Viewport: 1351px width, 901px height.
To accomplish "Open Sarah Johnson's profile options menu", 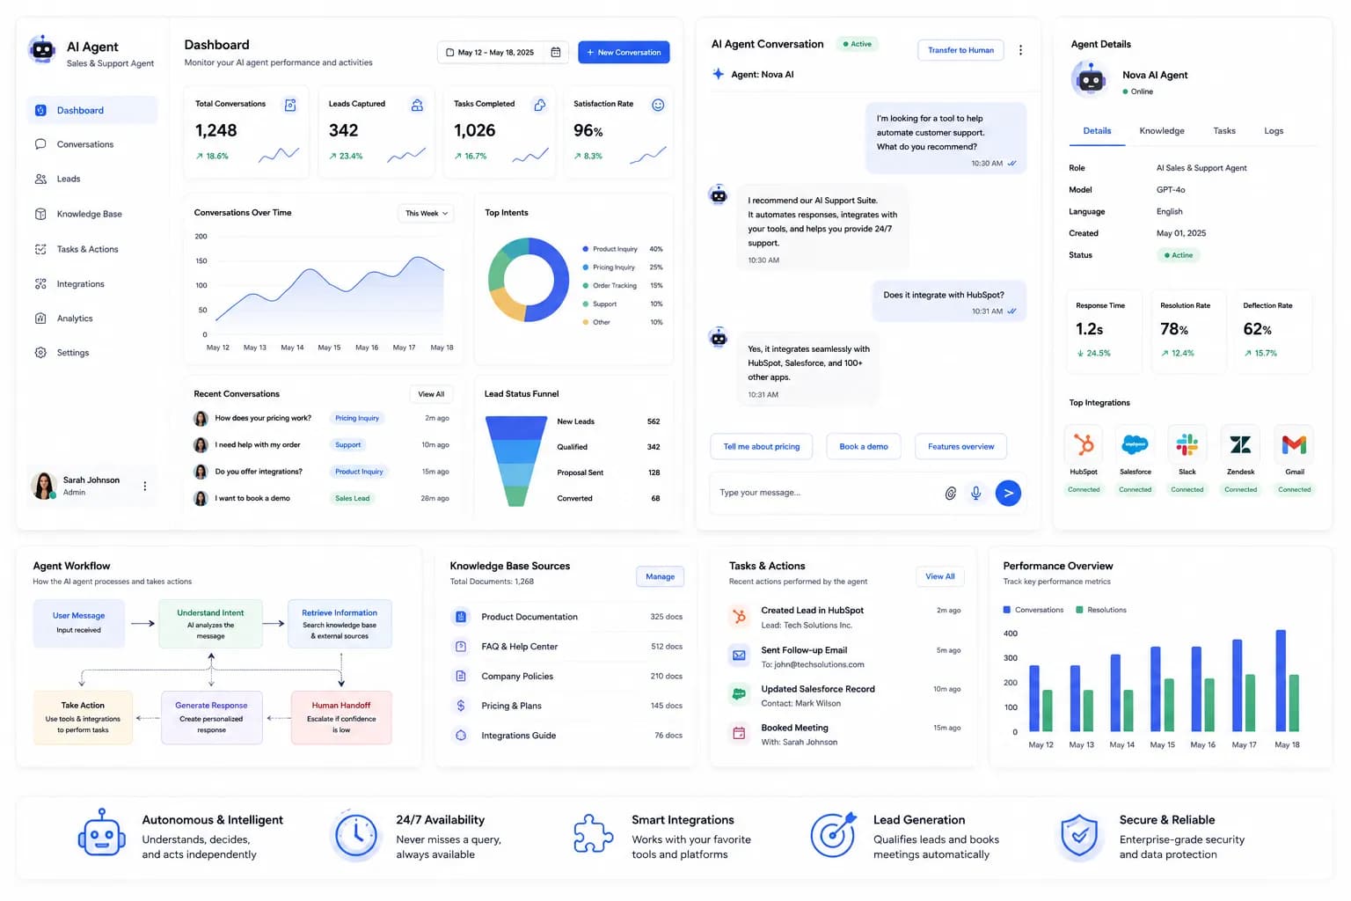I will [145, 486].
